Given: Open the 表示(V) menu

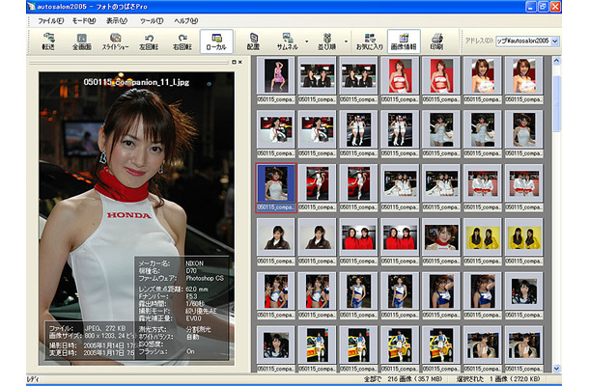Looking at the screenshot, I should (x=117, y=21).
